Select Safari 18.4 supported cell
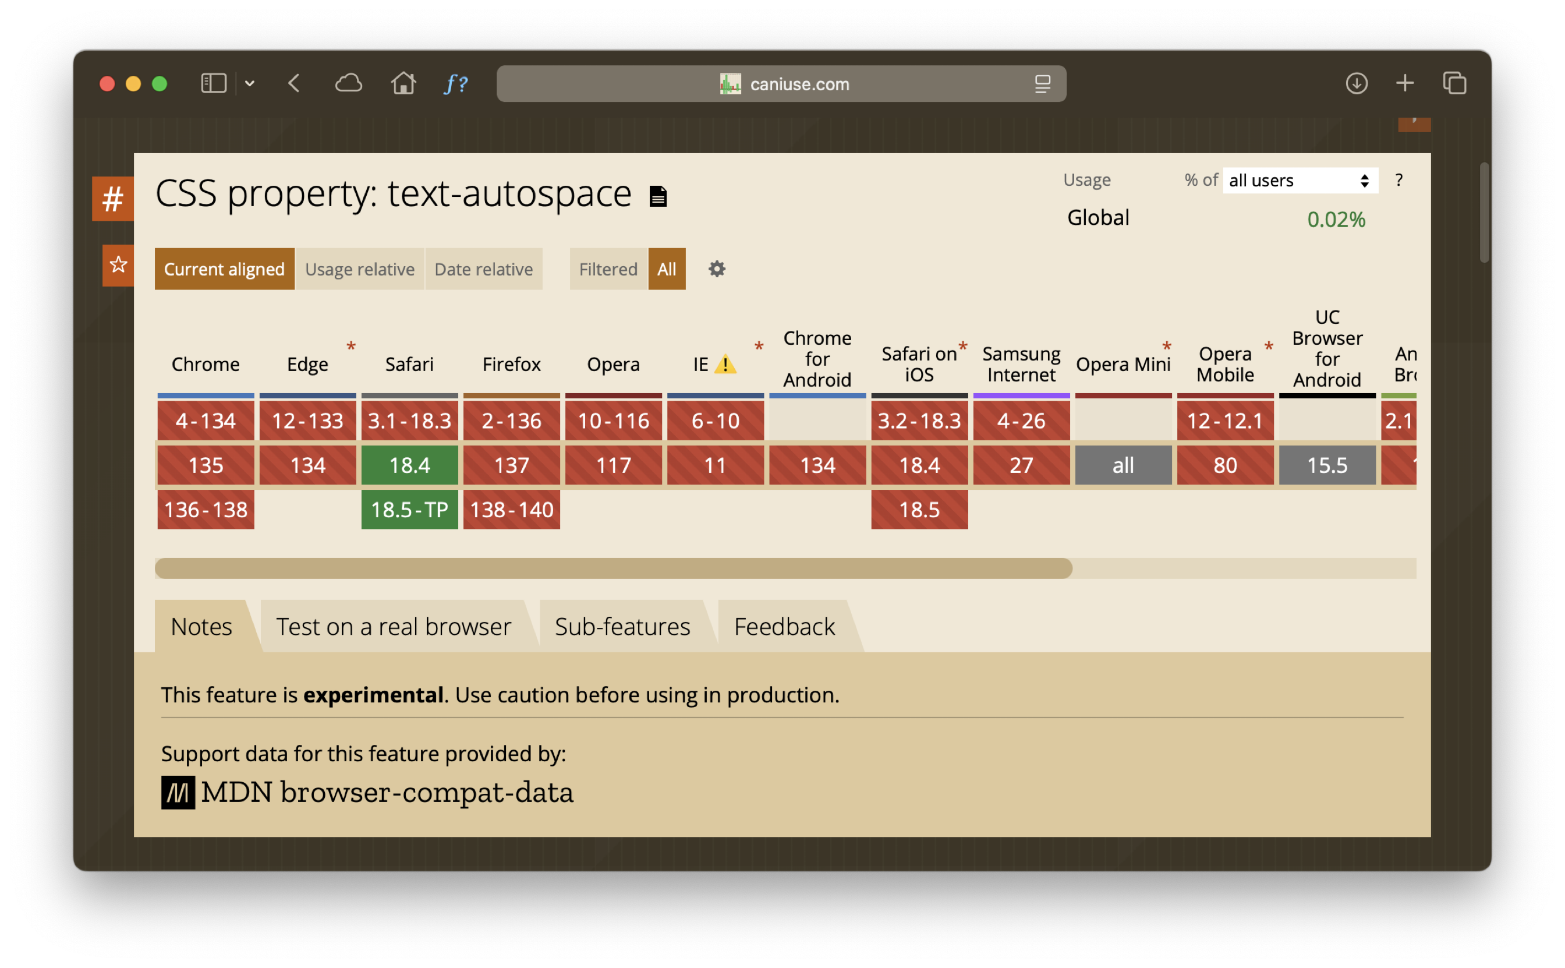 tap(409, 465)
